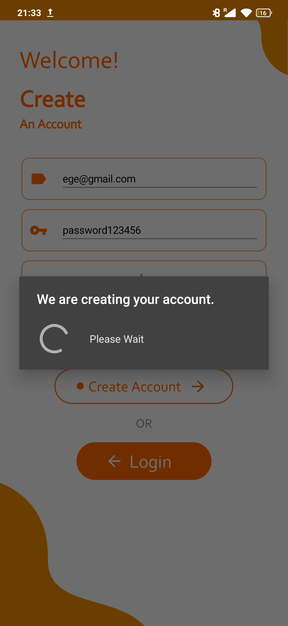Viewport: 288px width, 626px height.
Task: Click the Create Account button
Action: 144,387
